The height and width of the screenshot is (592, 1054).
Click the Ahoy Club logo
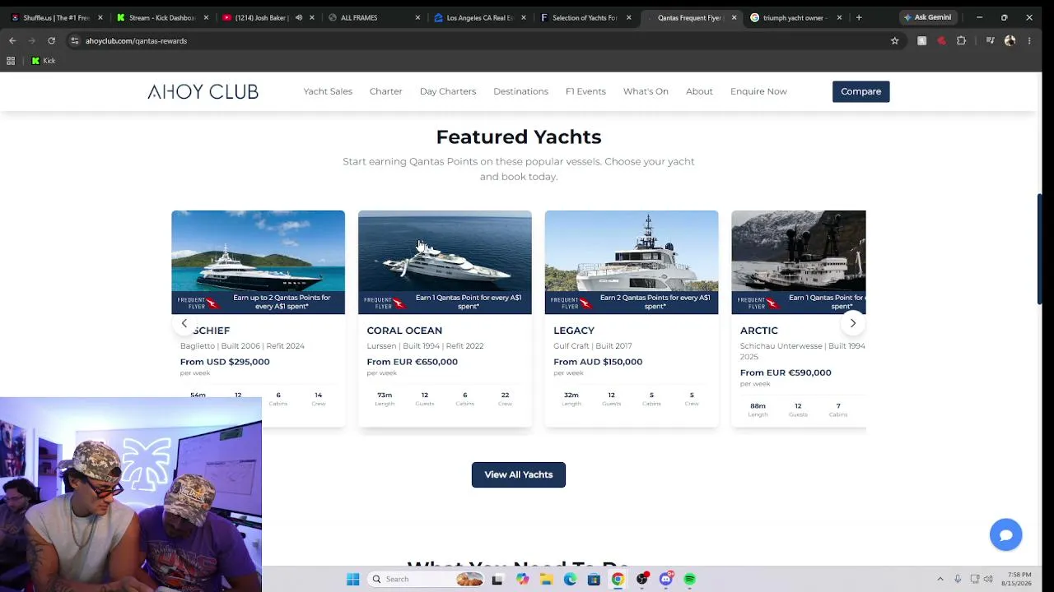tap(203, 91)
